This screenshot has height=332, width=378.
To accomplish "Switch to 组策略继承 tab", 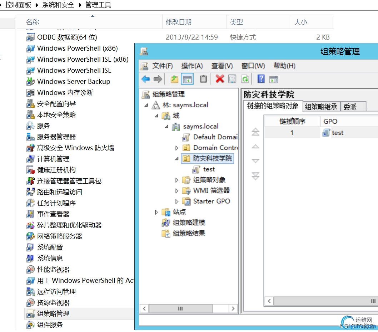I will click(321, 107).
